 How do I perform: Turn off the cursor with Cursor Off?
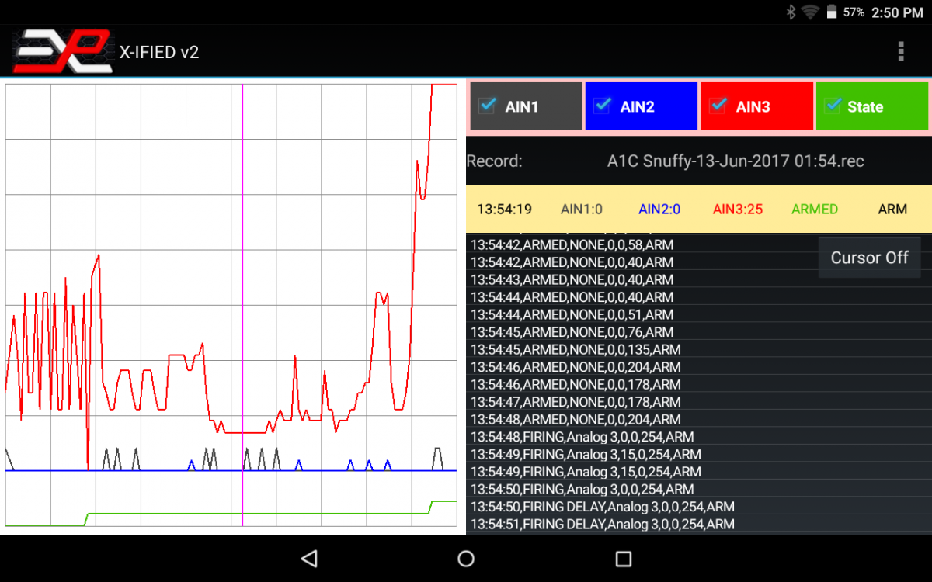pos(869,258)
